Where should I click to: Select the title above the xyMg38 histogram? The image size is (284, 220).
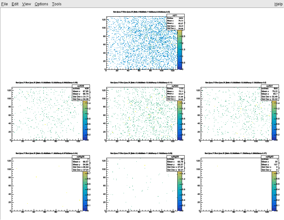141,153
